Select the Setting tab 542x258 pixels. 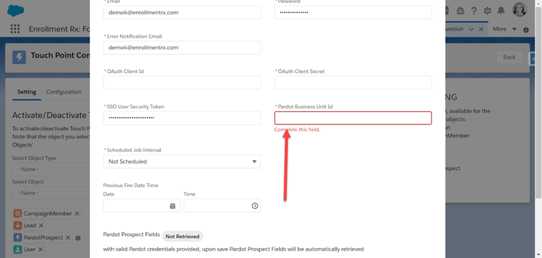(x=27, y=92)
